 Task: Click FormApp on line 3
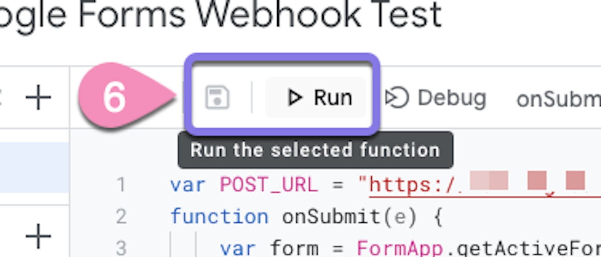click(x=400, y=248)
